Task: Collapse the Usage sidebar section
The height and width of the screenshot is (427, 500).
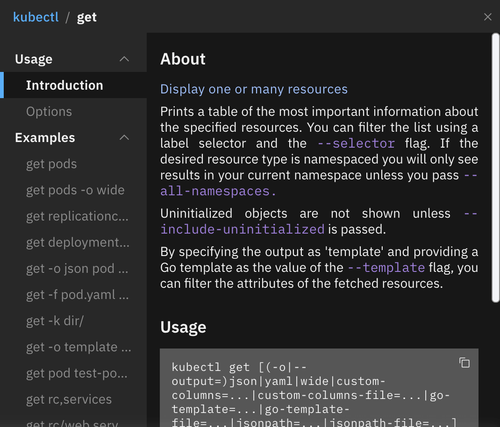Action: 124,59
